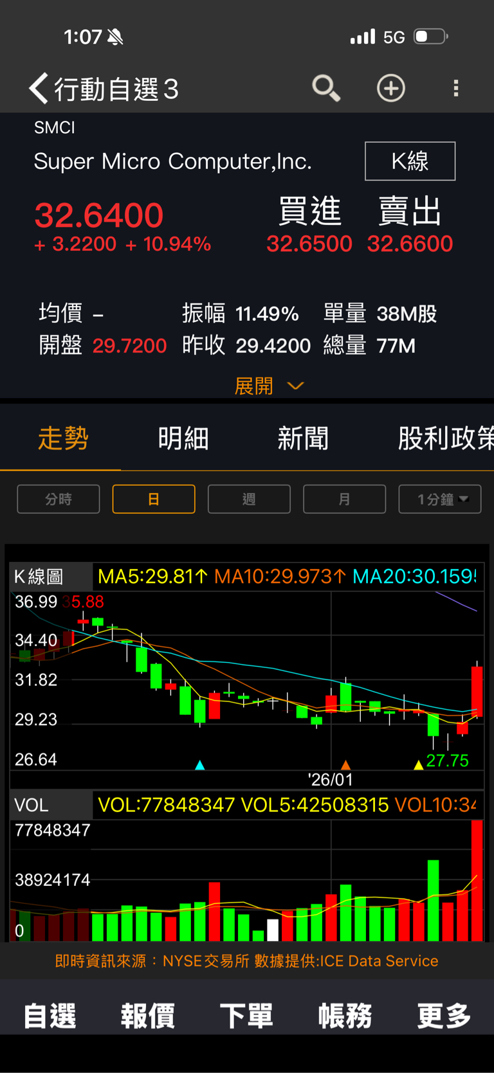Tap the MA10:29.973 moving average label
This screenshot has height=1073, width=494.
click(x=280, y=576)
